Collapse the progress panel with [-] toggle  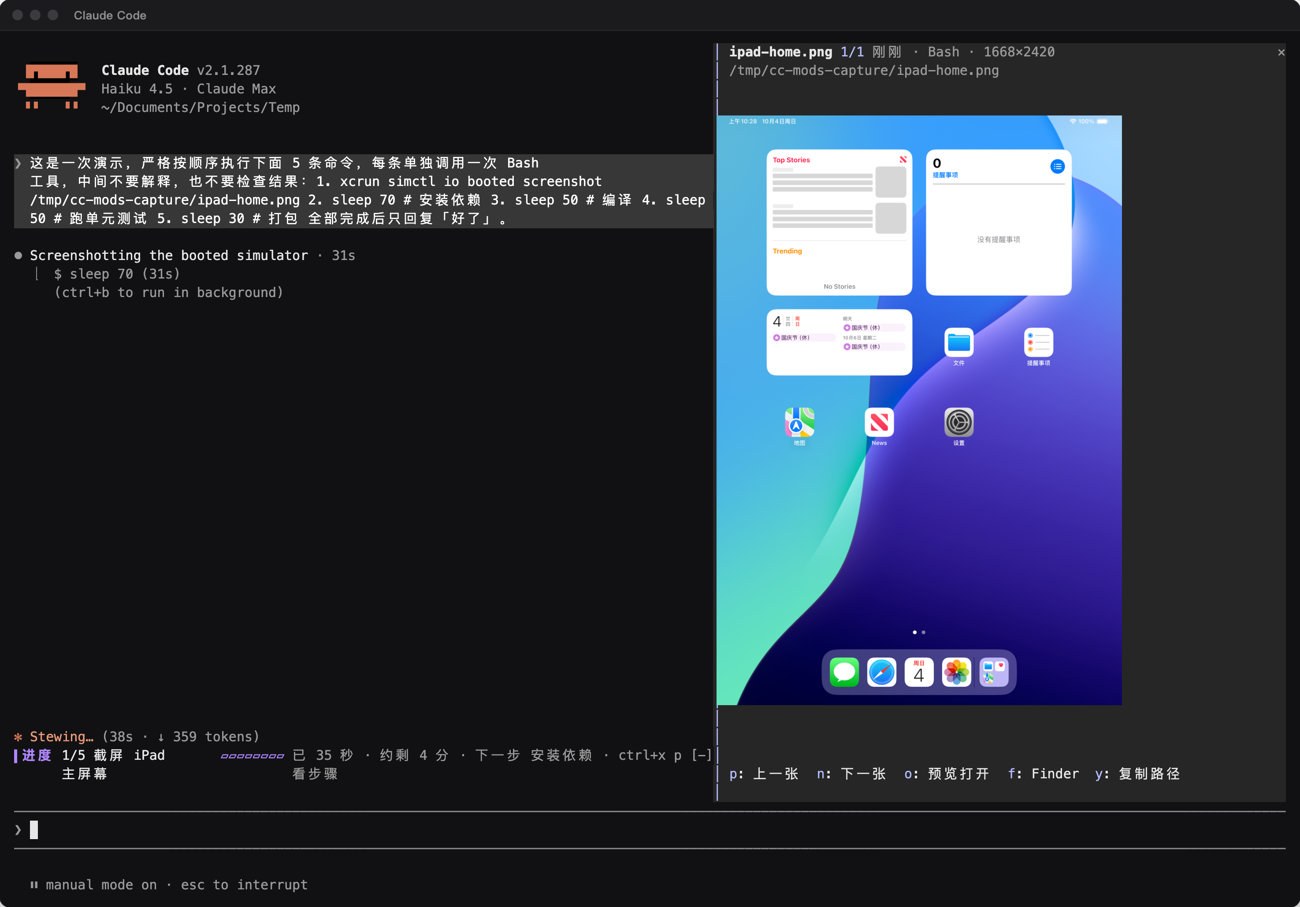point(702,755)
